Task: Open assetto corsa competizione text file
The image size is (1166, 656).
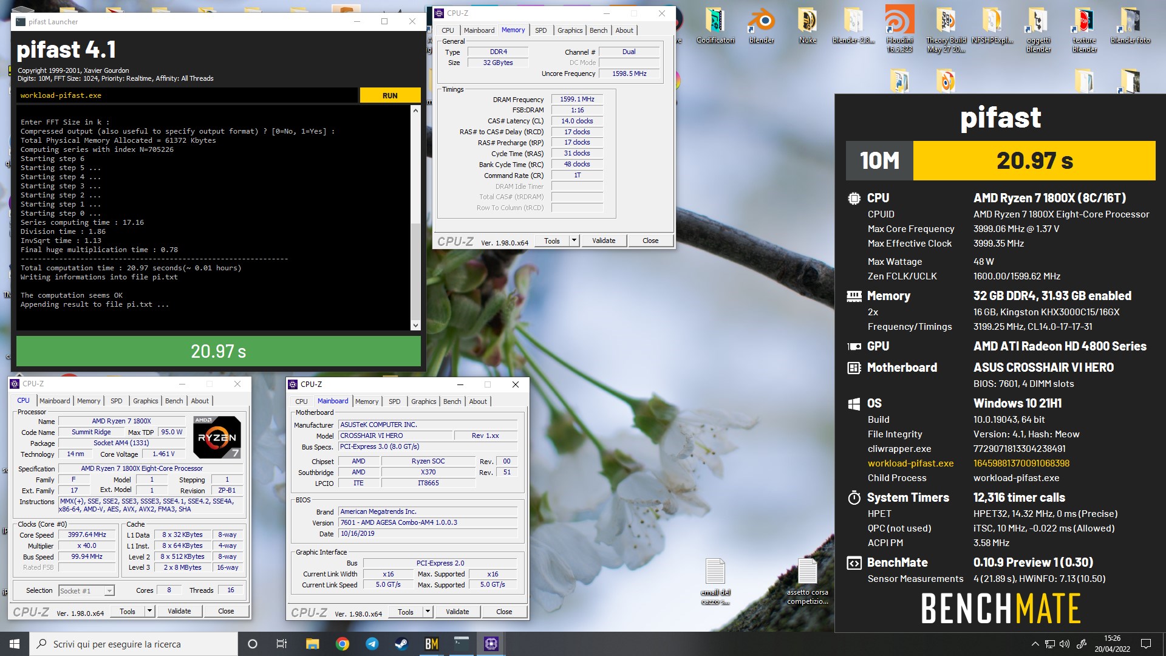Action: click(807, 581)
